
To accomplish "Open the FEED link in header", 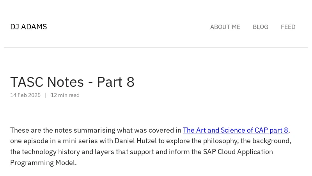I will coord(288,27).
